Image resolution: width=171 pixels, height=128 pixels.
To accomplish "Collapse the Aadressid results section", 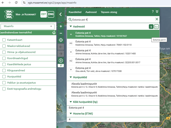I will [71, 26].
